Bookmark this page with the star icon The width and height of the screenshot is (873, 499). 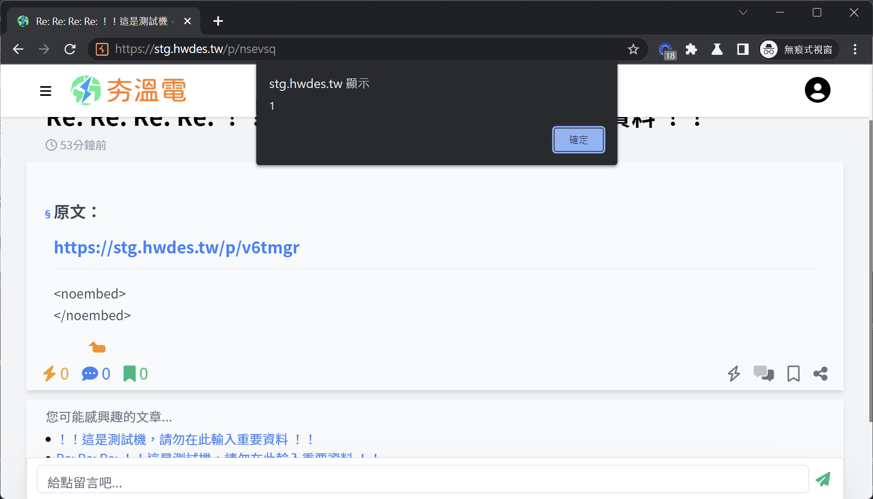click(633, 49)
